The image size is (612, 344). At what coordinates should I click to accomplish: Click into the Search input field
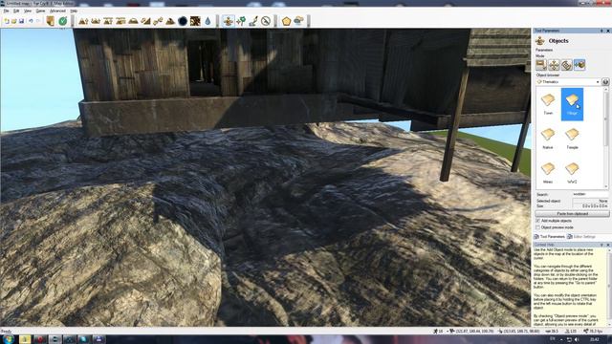click(590, 194)
